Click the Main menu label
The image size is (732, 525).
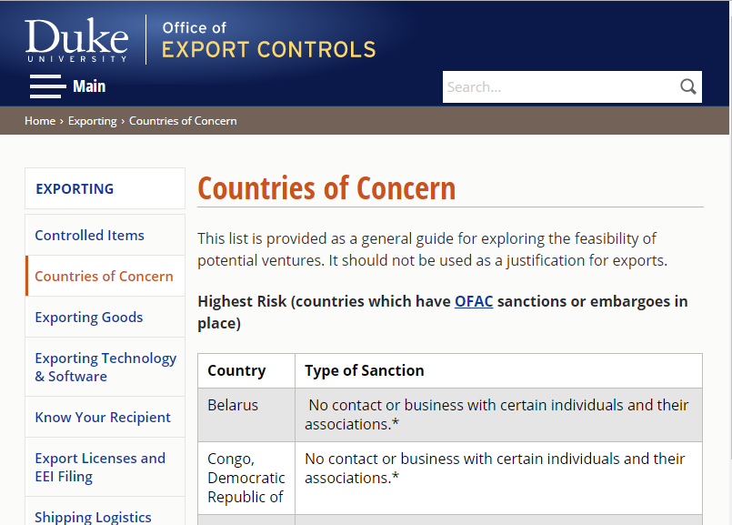(x=89, y=86)
